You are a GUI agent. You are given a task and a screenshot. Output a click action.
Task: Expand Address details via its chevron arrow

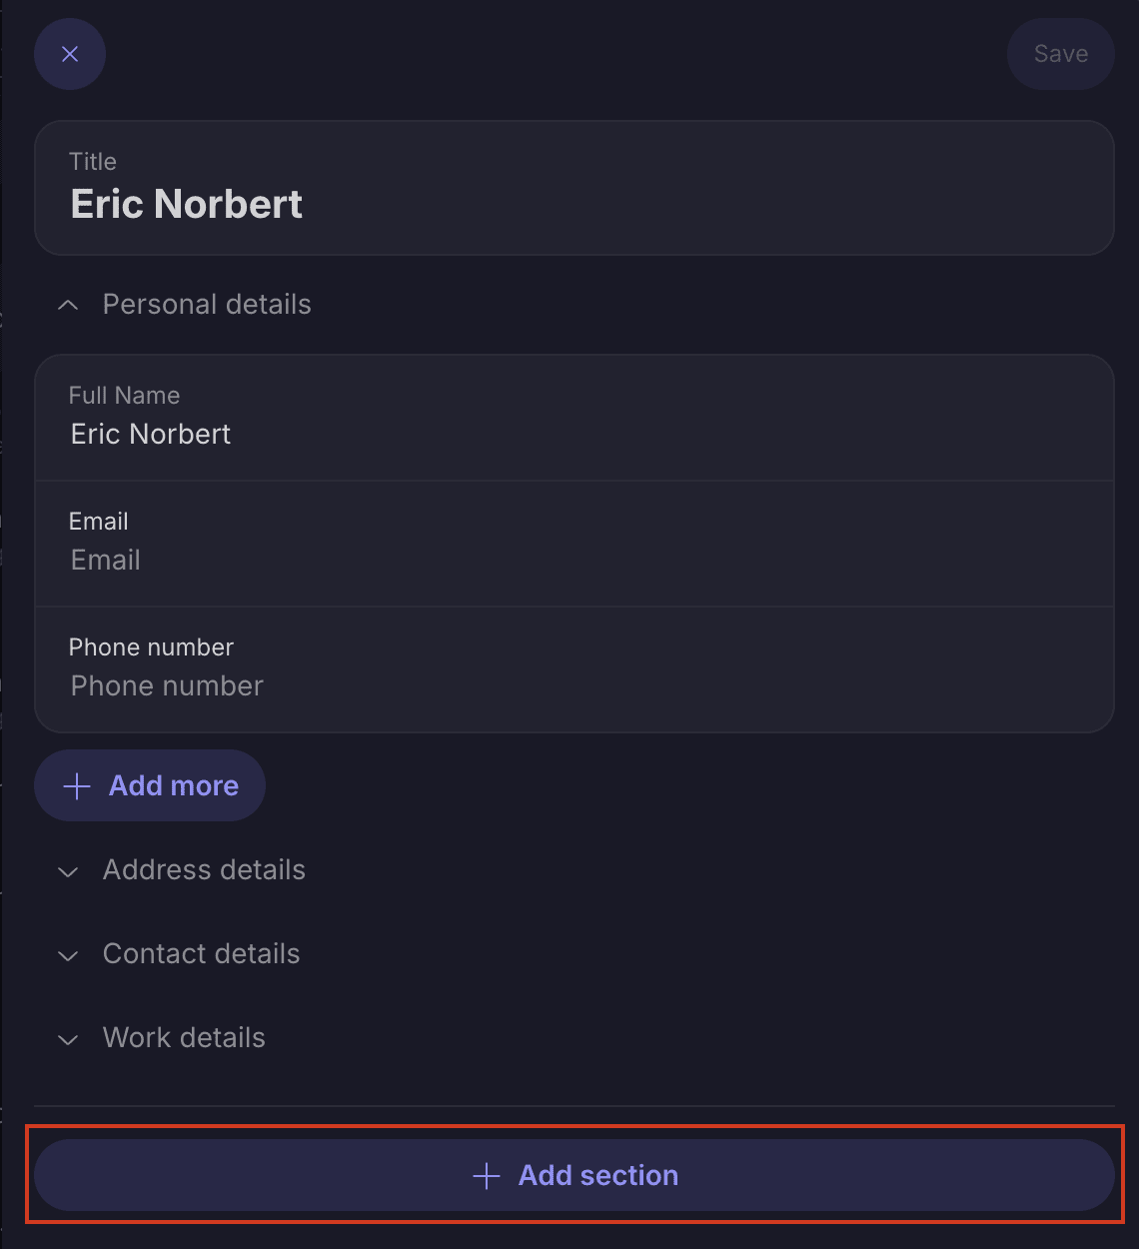tap(68, 871)
